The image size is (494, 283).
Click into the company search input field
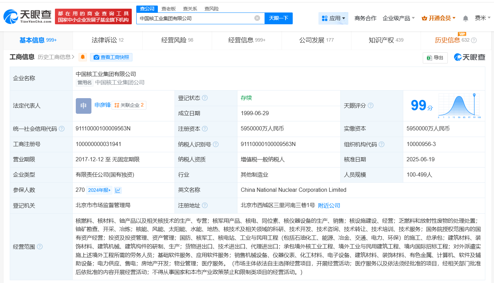[x=195, y=18]
